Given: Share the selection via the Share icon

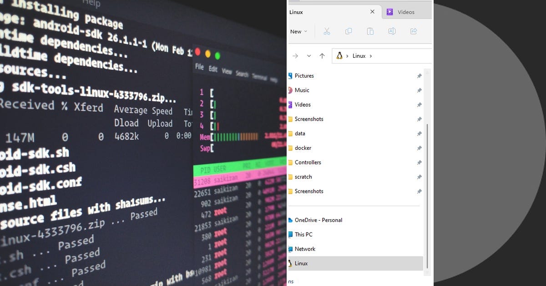Looking at the screenshot, I should (x=414, y=31).
